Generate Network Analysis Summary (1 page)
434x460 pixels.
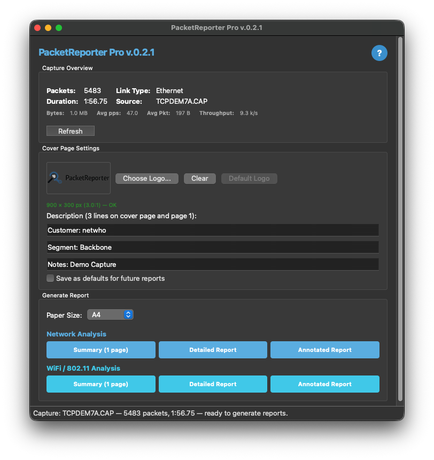[x=101, y=350]
